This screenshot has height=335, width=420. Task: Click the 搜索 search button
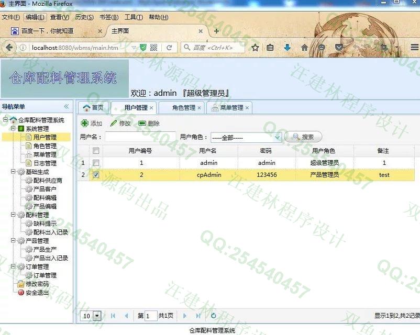tap(303, 137)
